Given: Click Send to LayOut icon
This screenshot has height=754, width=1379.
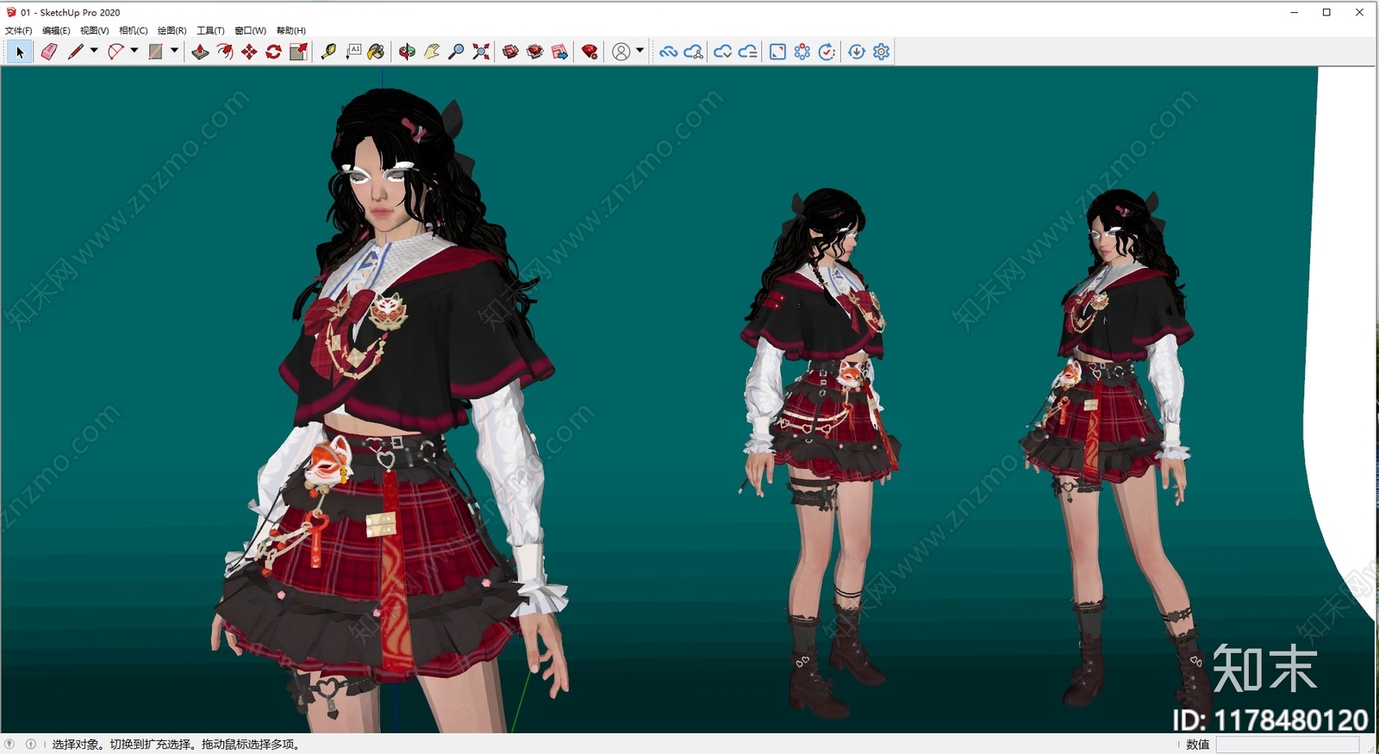Looking at the screenshot, I should 559,52.
